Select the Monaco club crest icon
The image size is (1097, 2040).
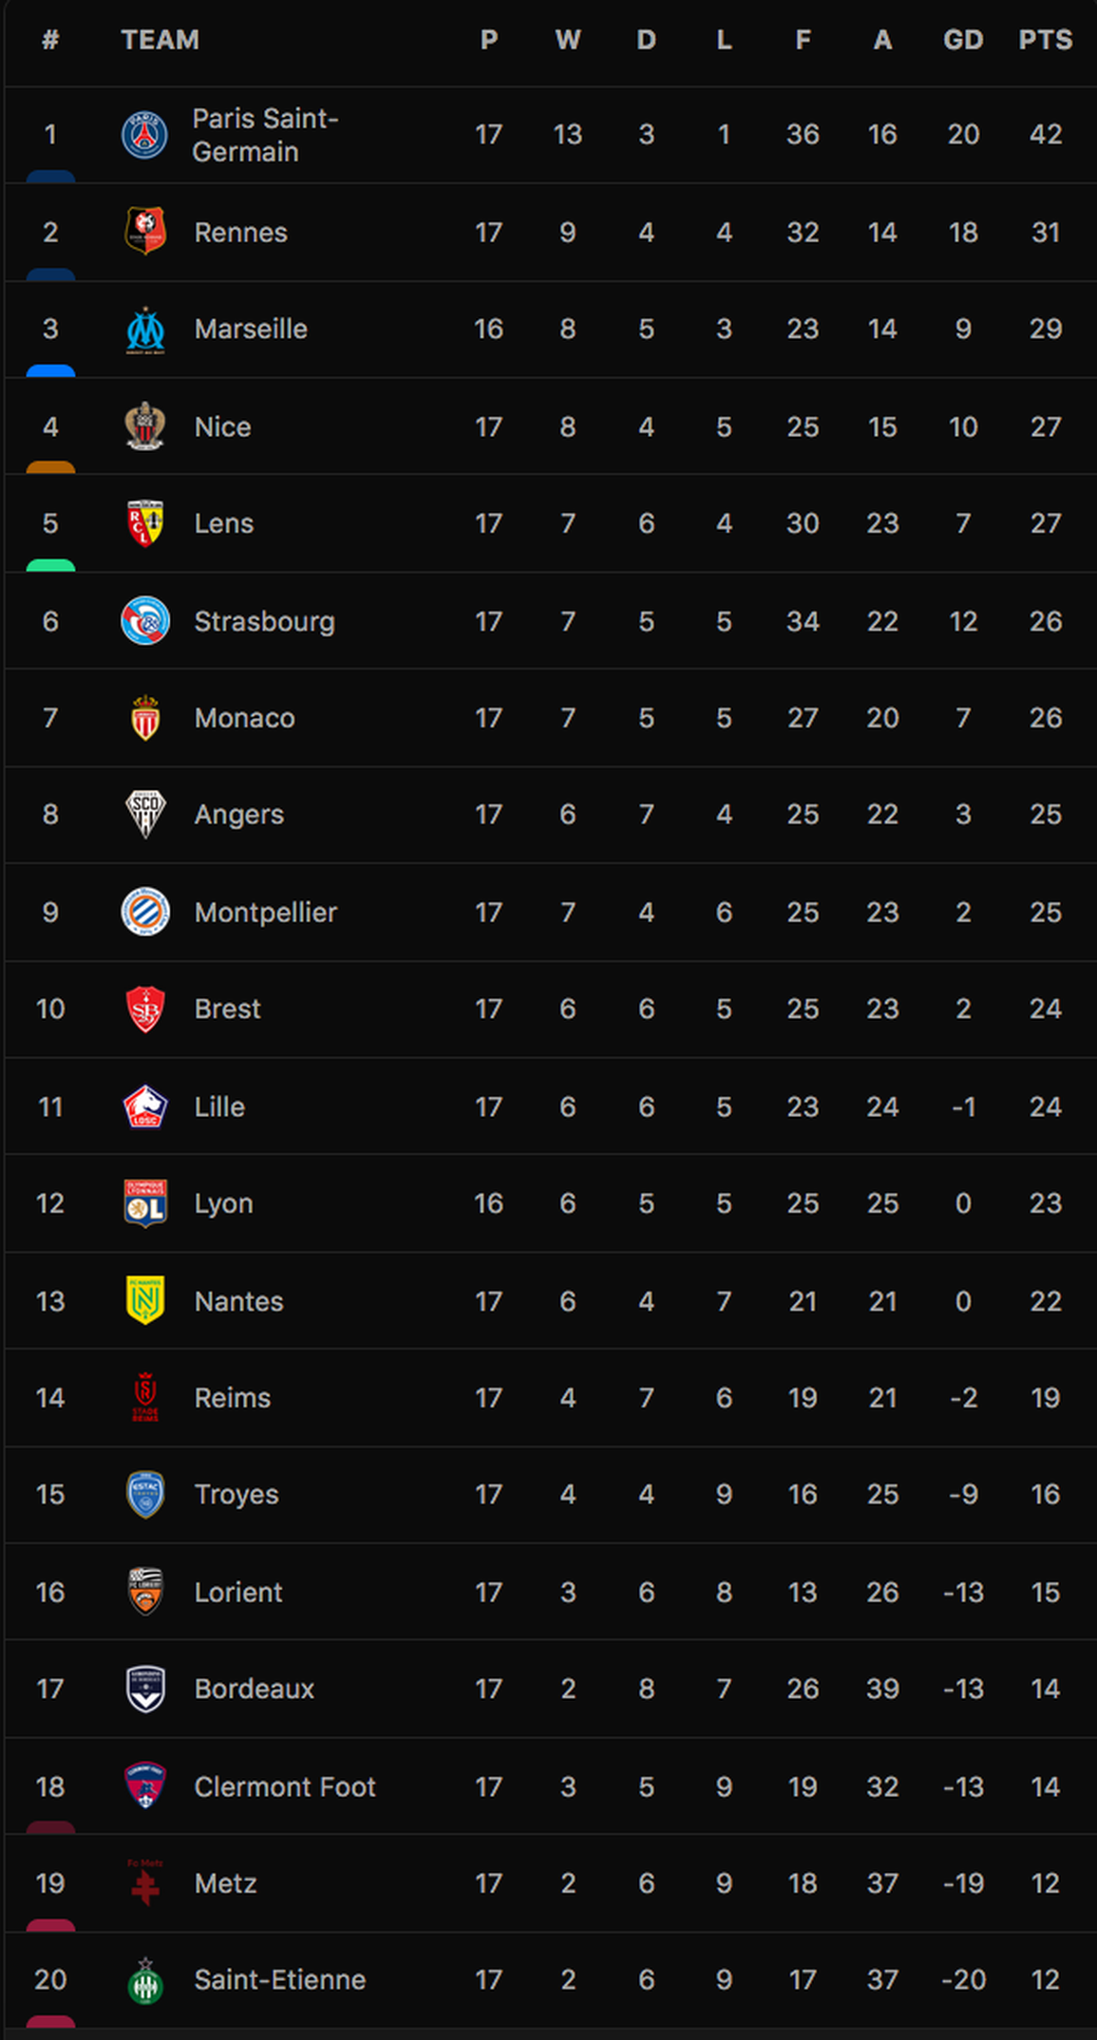click(x=145, y=717)
